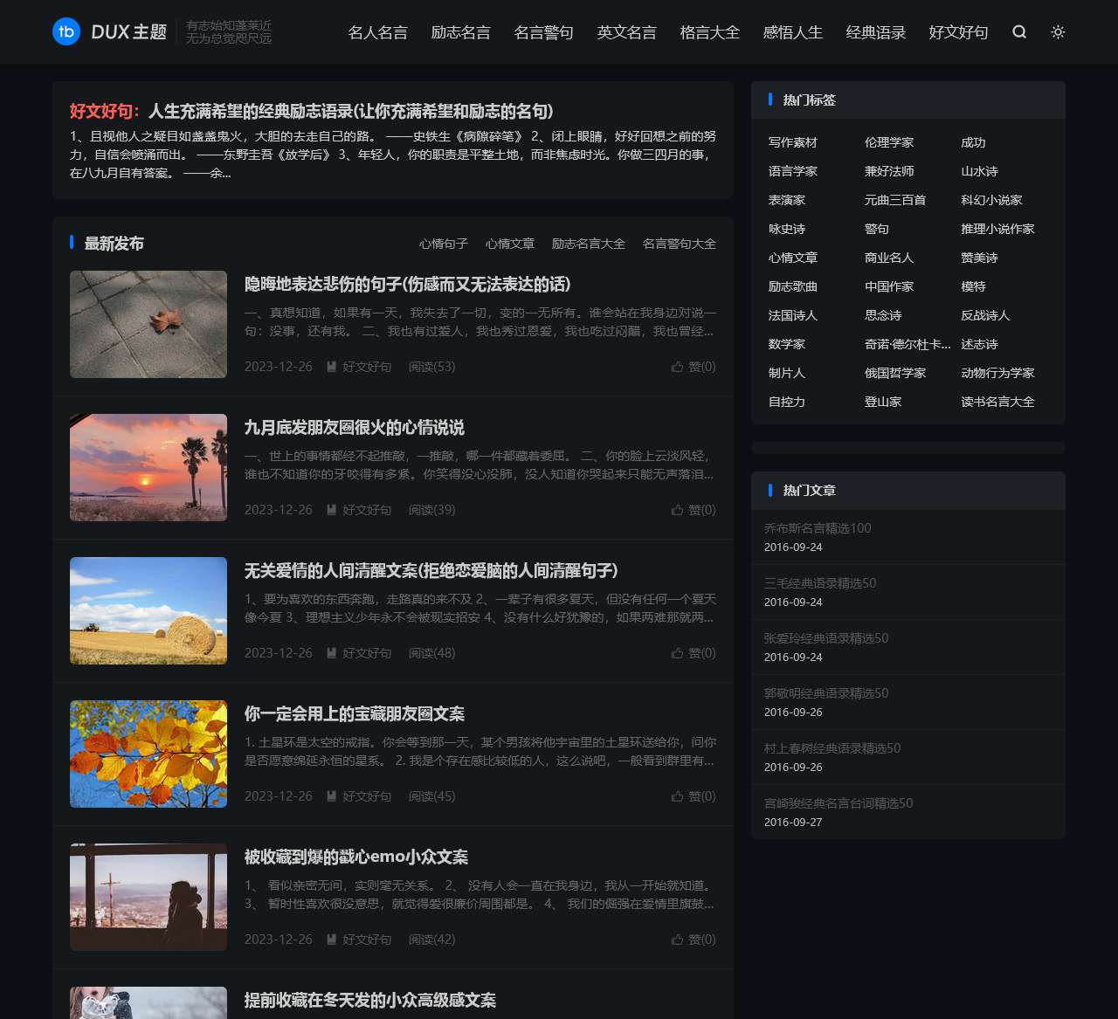1118x1019 pixels.
Task: Click the yellow autumn leaves thumbnail
Action: 148,754
